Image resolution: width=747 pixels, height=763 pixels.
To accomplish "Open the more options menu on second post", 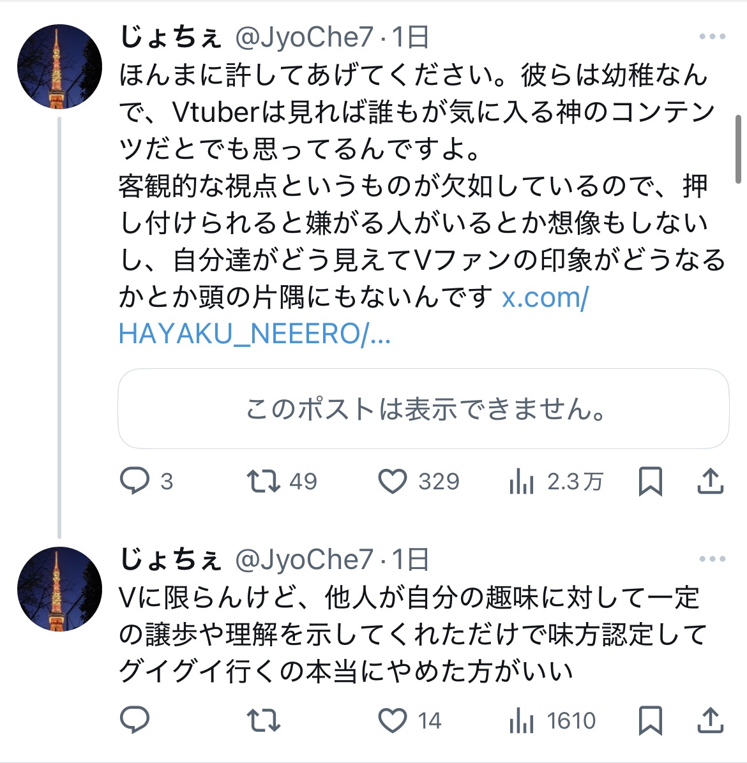I will (712, 559).
